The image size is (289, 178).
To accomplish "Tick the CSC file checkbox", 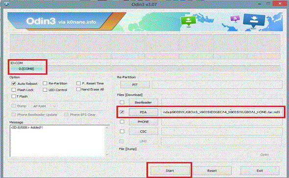I will click(x=122, y=131).
